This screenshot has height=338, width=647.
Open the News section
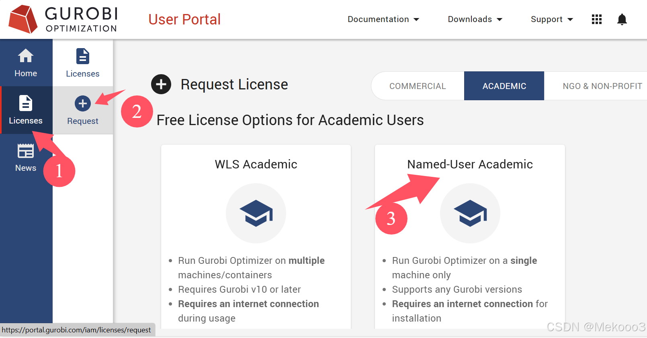click(25, 158)
